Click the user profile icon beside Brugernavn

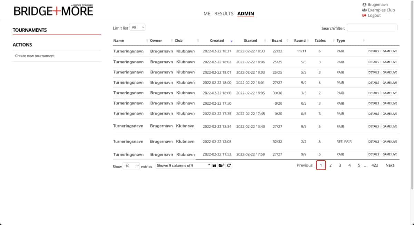coord(364,5)
